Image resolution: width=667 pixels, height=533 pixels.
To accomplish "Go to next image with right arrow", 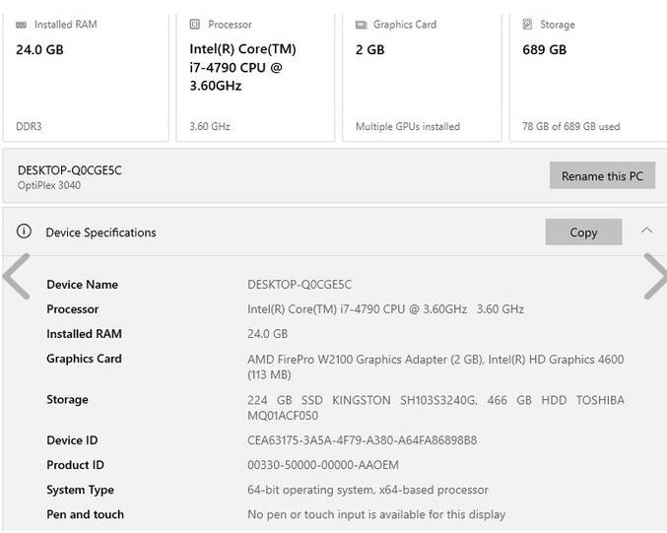I will tap(655, 276).
